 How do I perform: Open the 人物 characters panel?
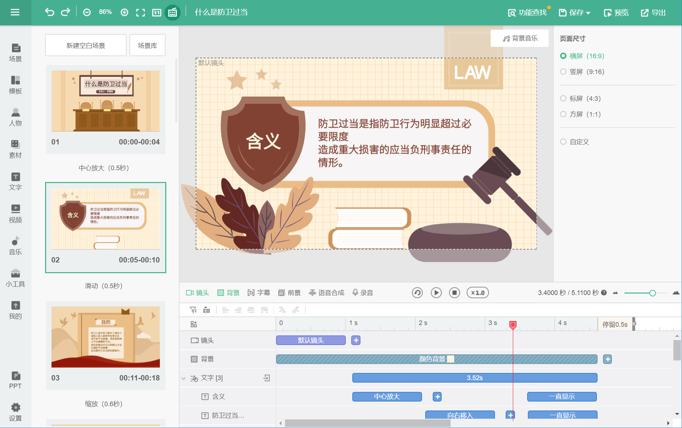(15, 117)
